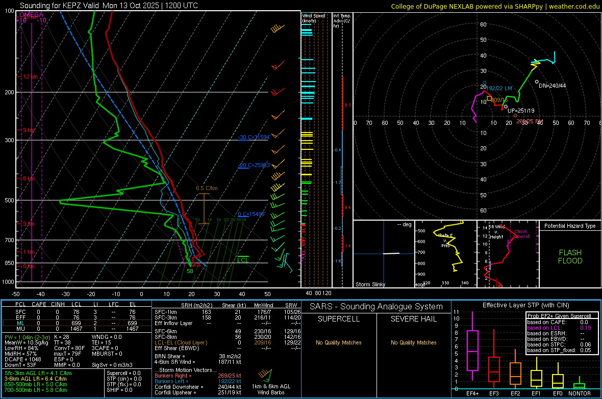Click Sfc-3km AGL LR = 4.1 C/km

38,373
